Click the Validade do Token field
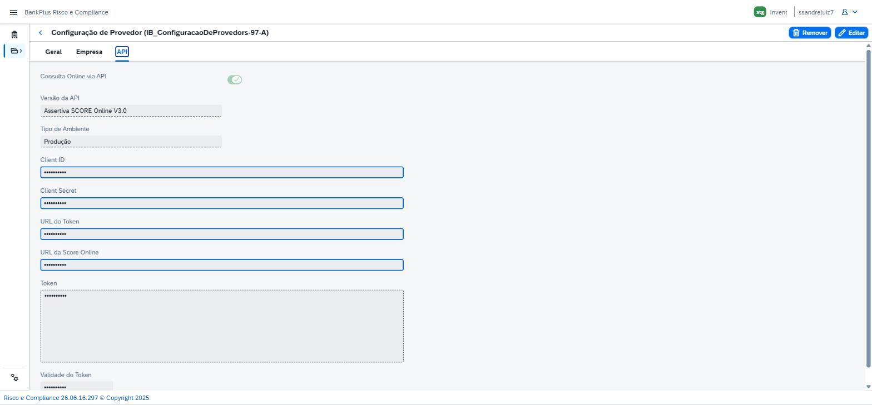Screen dimensions: 872x405 pyautogui.click(x=77, y=386)
